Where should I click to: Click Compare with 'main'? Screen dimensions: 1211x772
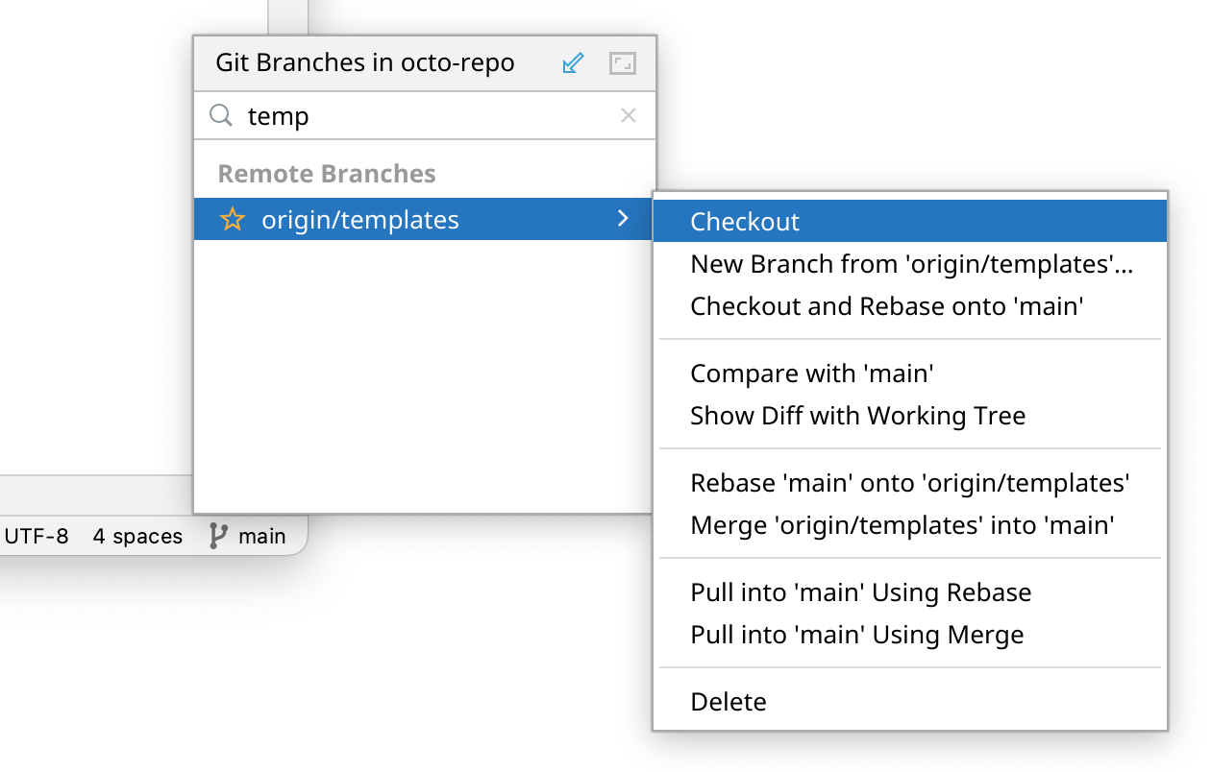(812, 374)
